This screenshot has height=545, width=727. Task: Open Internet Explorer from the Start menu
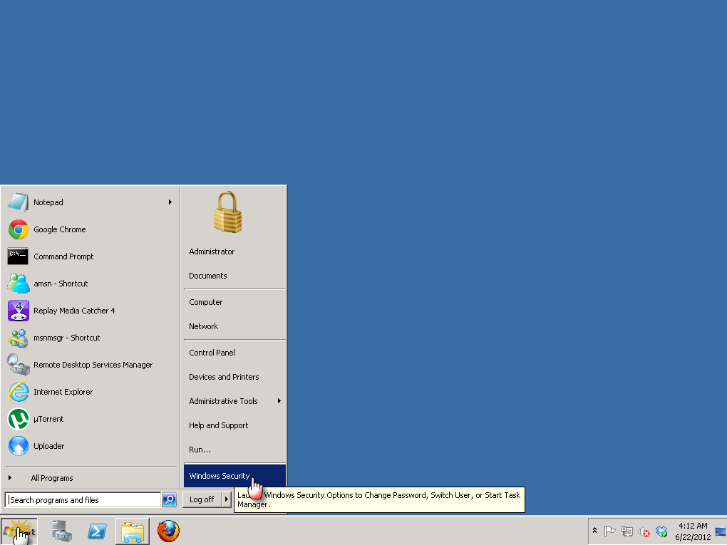[x=63, y=392]
